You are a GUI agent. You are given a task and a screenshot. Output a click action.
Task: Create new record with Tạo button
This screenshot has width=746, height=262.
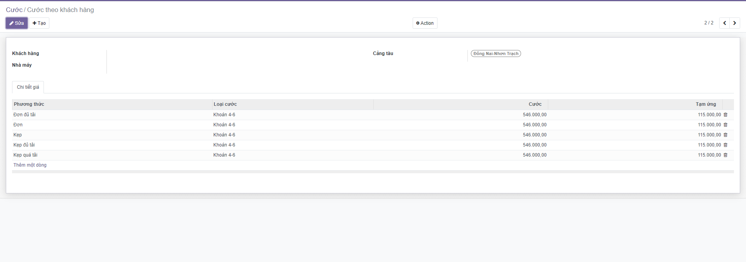[39, 23]
